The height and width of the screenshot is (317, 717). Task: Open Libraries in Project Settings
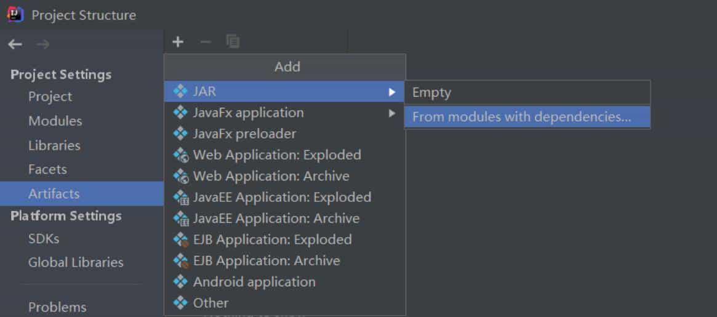pyautogui.click(x=54, y=146)
